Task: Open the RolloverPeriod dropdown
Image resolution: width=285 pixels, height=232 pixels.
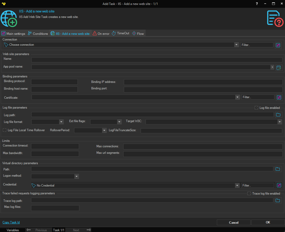Action: 104,130
